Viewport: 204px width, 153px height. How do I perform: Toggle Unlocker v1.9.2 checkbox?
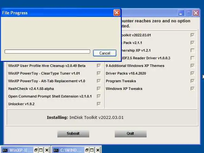click(99, 104)
